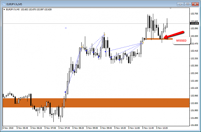Click the 5 Nov 11:05 time axis label
This screenshot has width=201, height=132.
tap(134, 128)
